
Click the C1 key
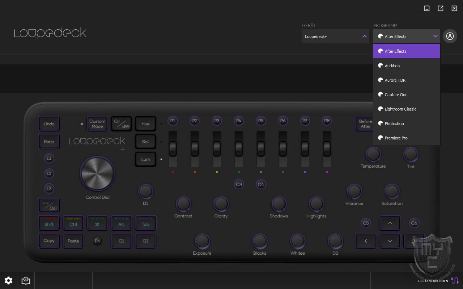[121, 241]
